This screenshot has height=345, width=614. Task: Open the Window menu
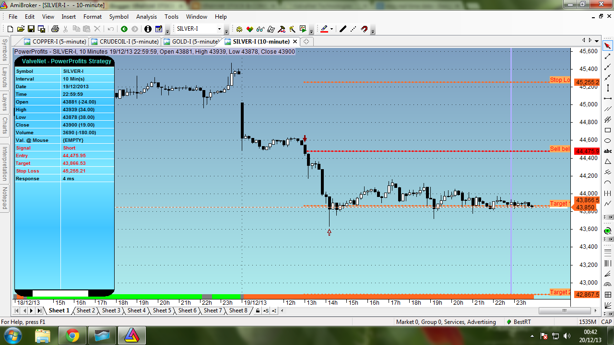[x=197, y=16]
